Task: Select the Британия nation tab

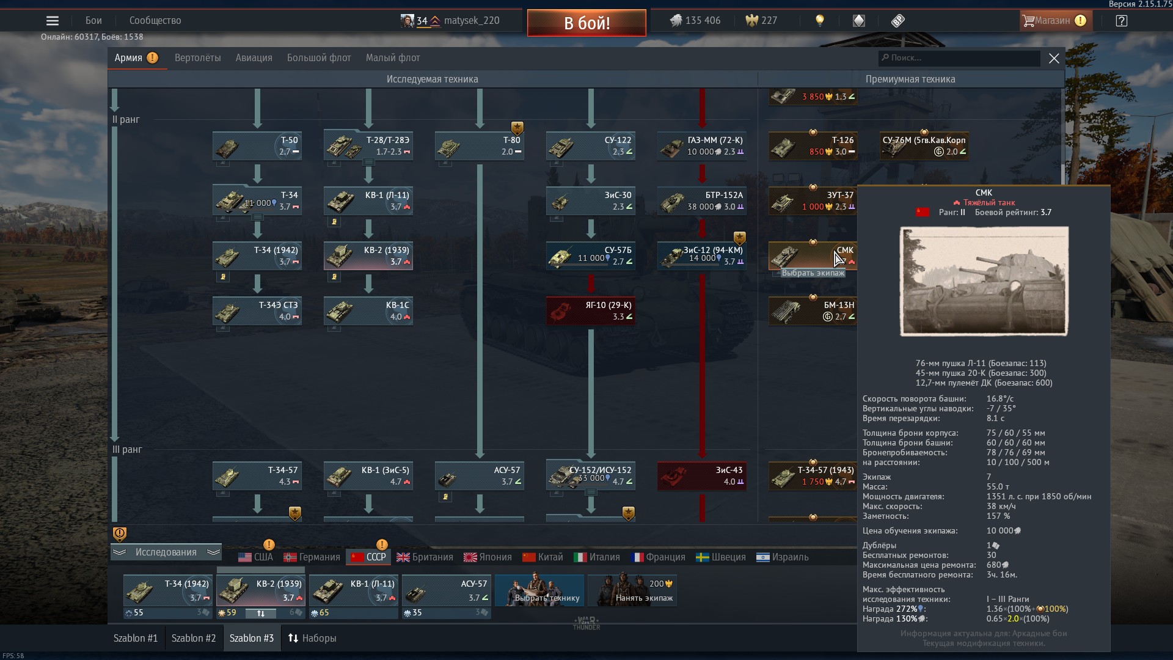Action: click(425, 557)
